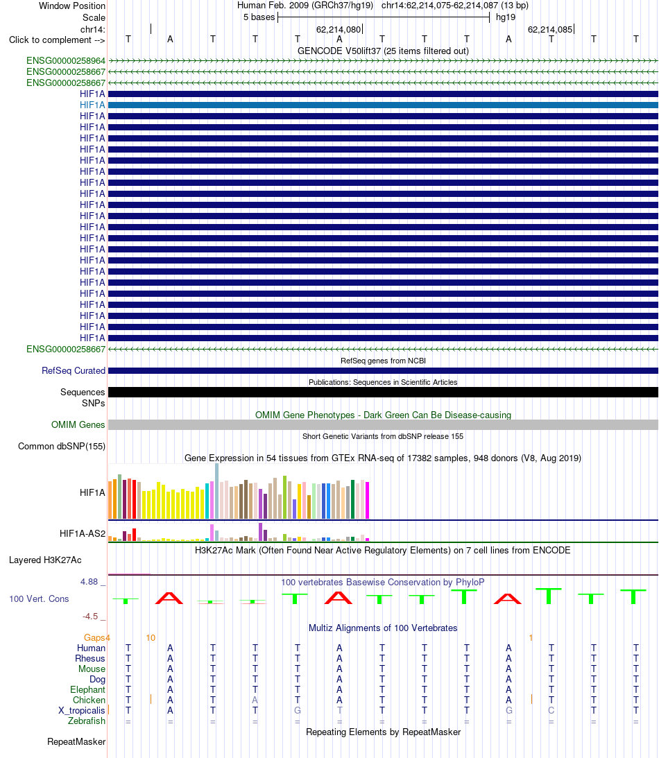Click the gray OMIM Genes bar

point(383,424)
